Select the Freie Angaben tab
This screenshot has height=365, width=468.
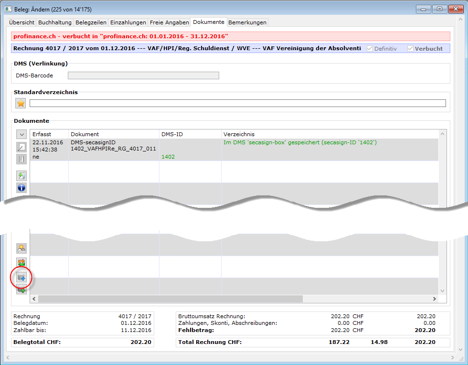169,22
